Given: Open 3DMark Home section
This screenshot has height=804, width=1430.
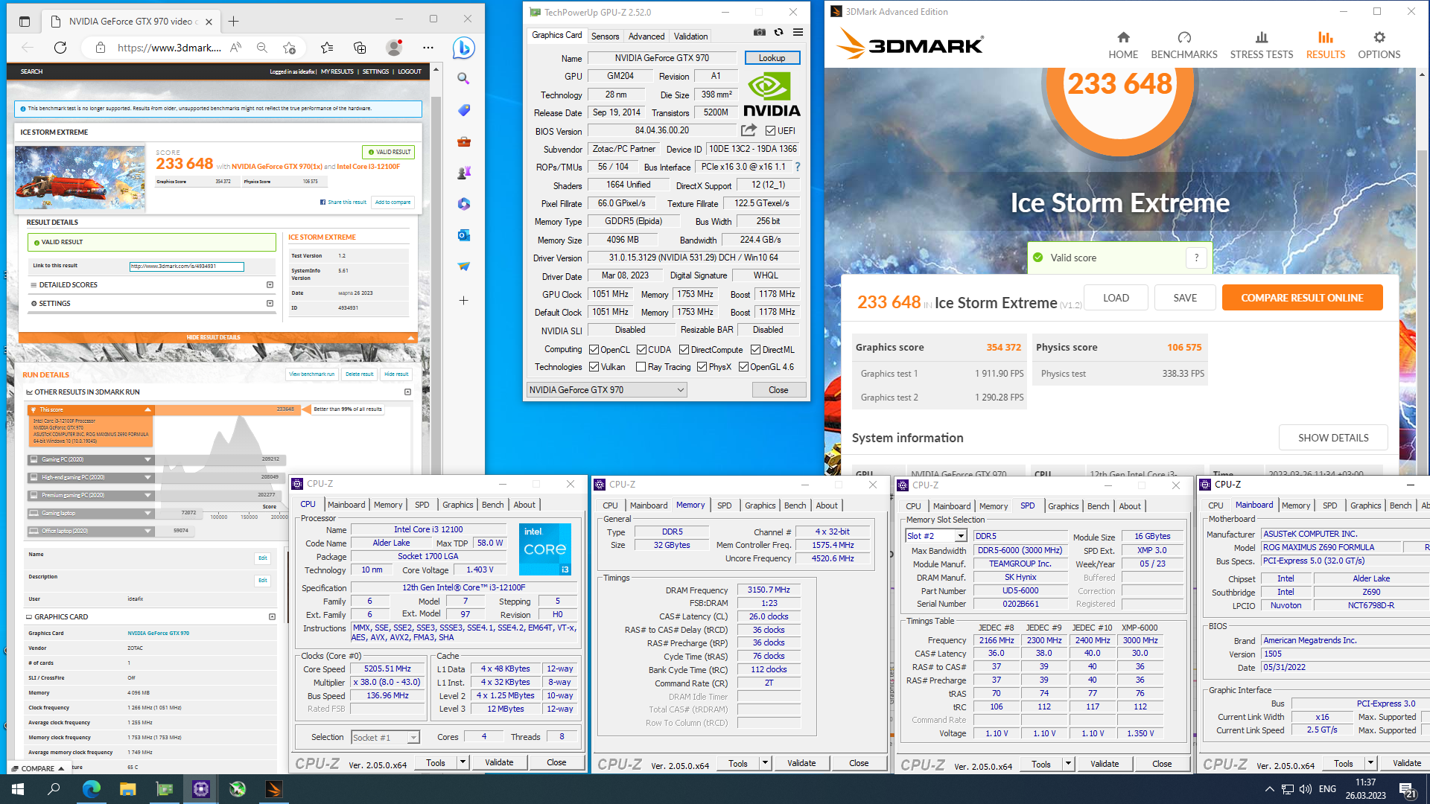Looking at the screenshot, I should tap(1123, 45).
